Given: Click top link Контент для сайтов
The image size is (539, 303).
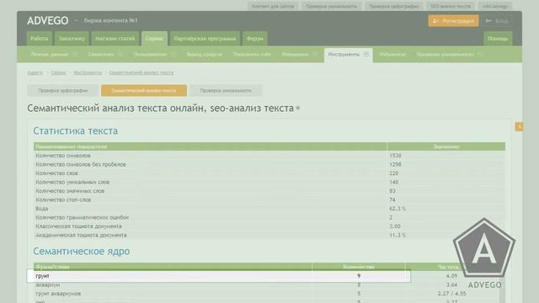Looking at the screenshot, I should click(x=273, y=6).
